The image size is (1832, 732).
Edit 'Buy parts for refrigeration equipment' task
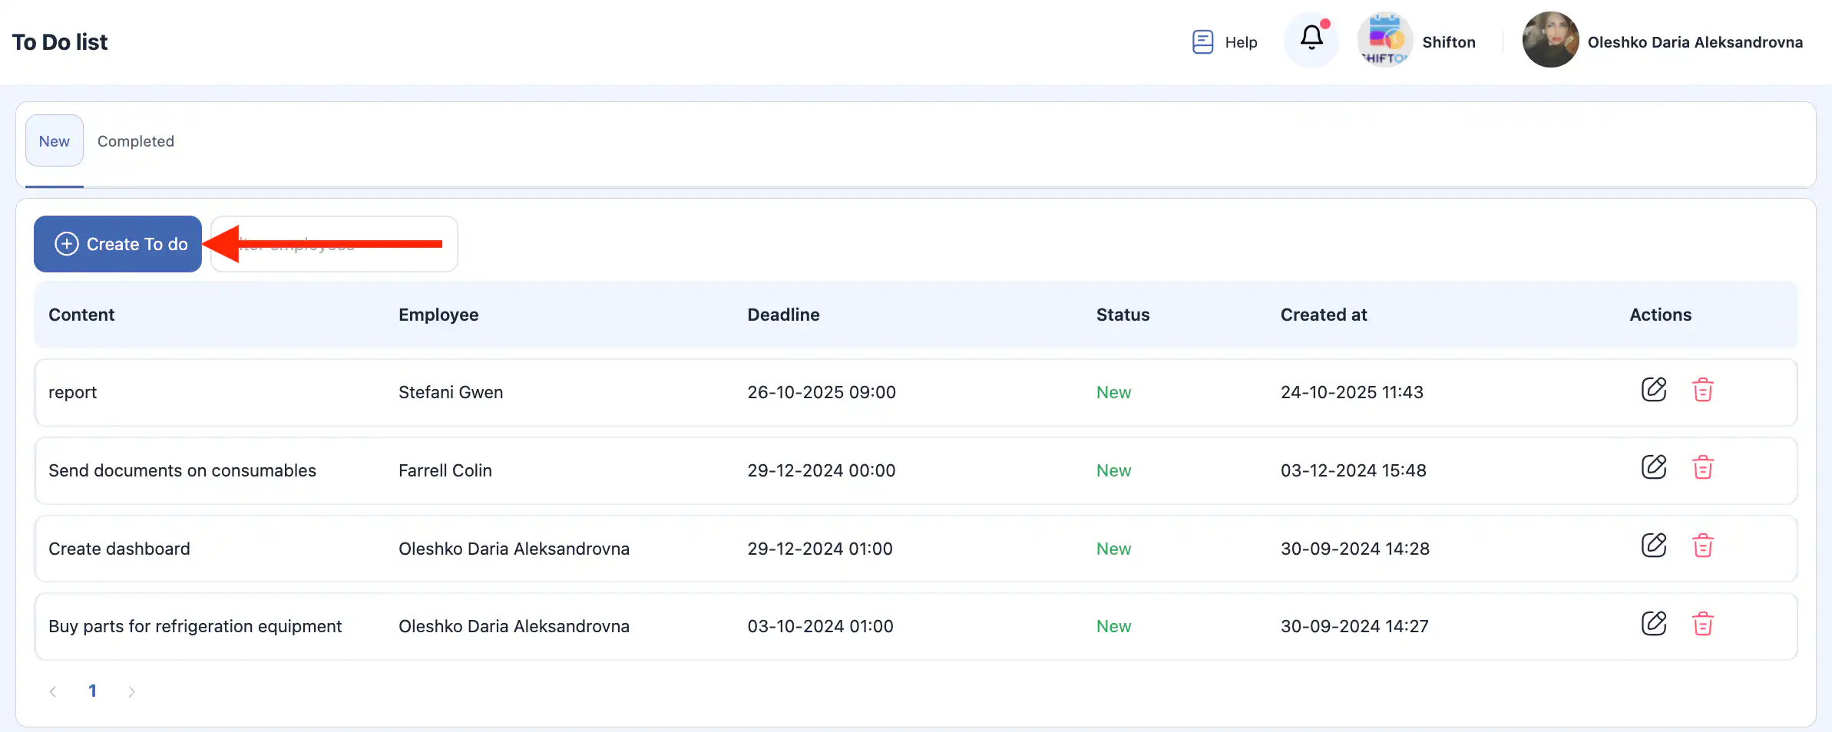(x=1653, y=624)
